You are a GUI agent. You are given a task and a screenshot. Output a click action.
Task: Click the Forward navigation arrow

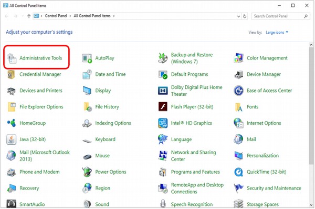(15, 16)
